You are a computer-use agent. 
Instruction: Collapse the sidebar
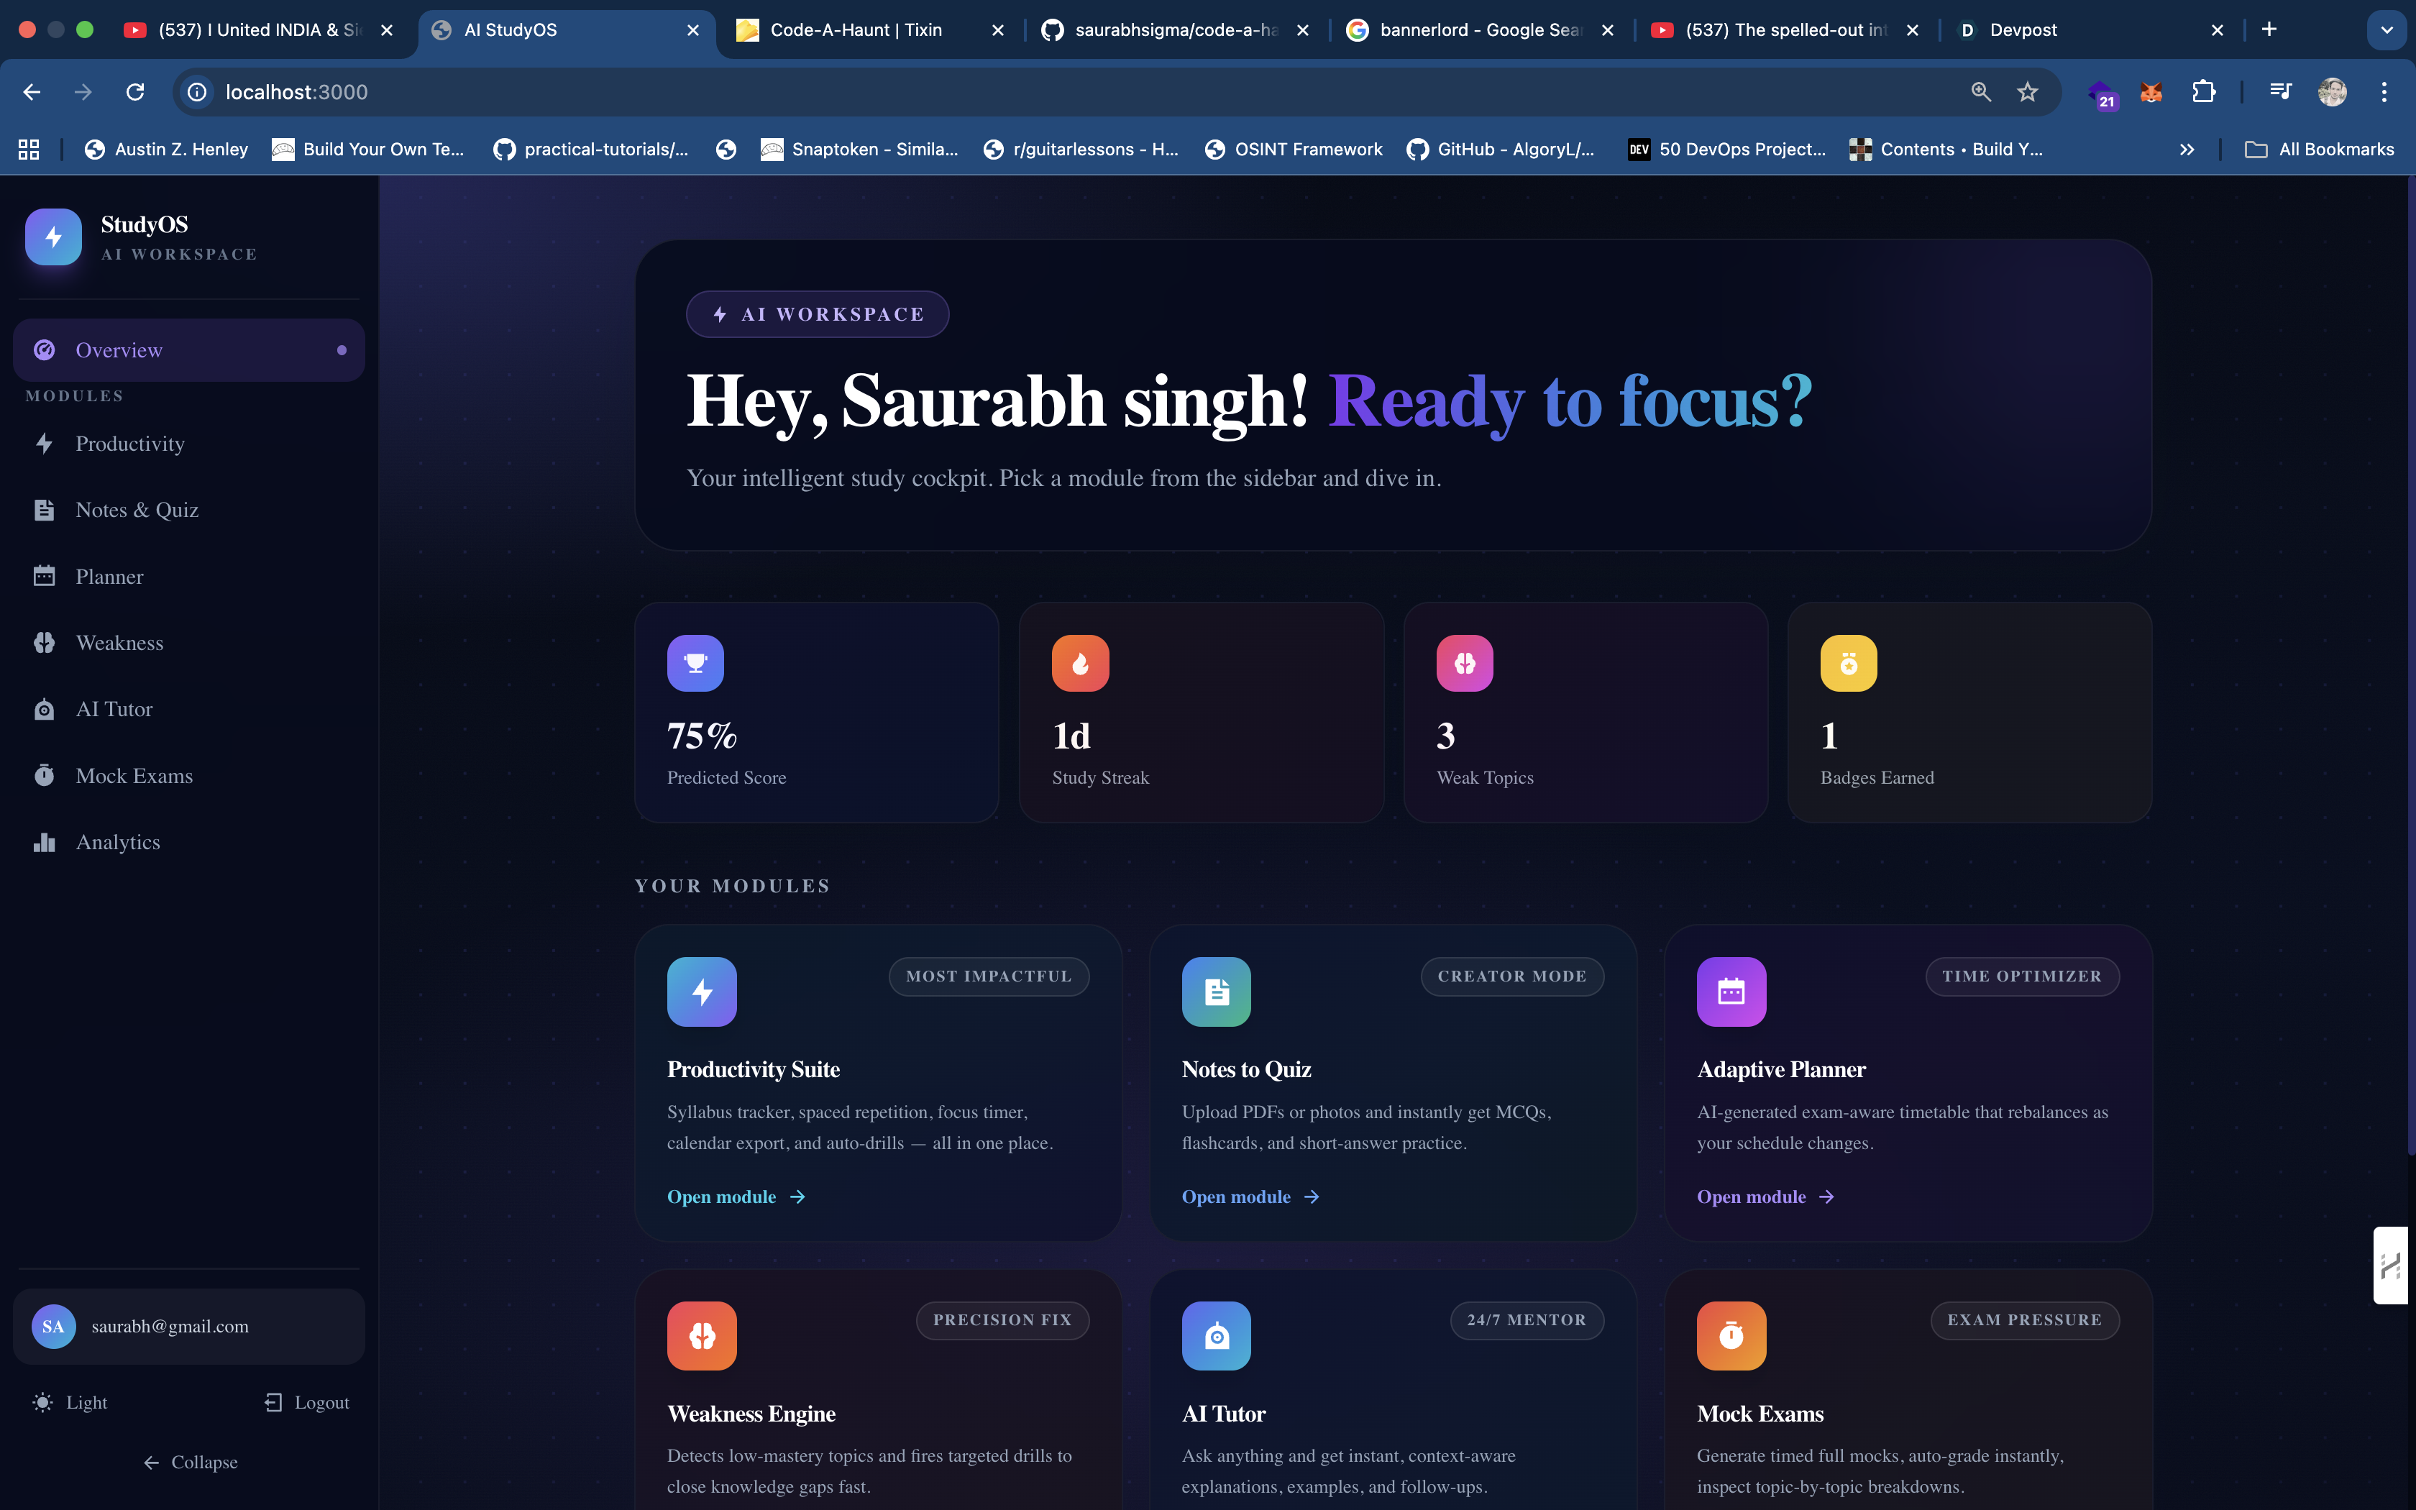coord(190,1462)
